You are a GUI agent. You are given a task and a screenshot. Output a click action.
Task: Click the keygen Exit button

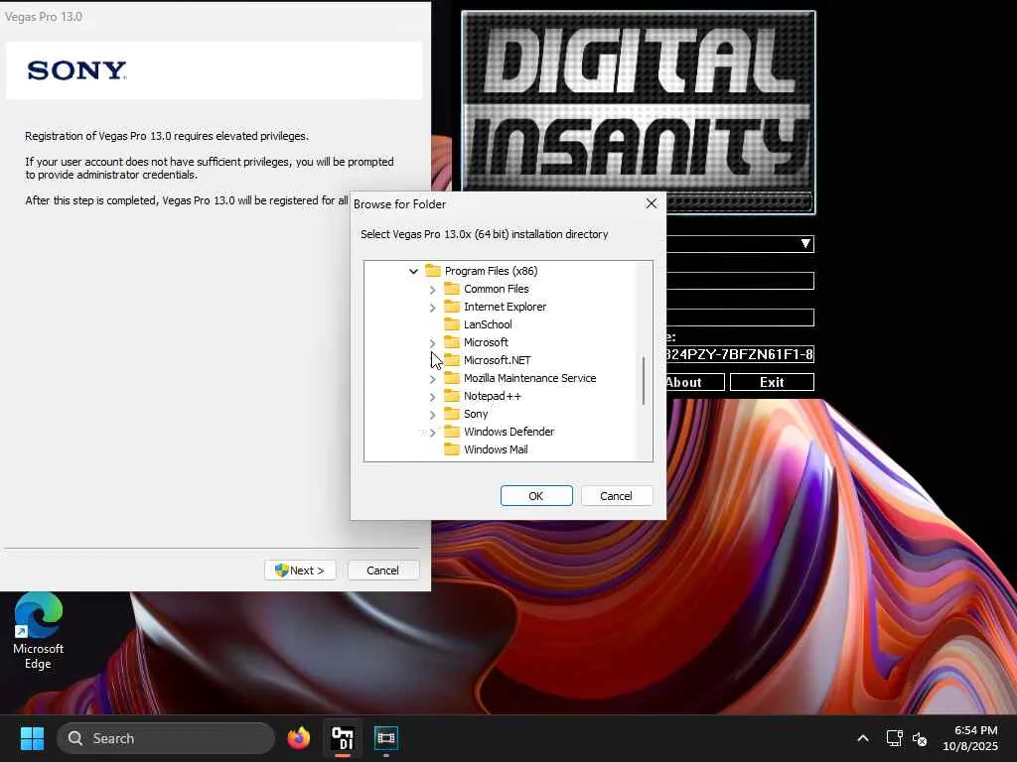point(772,382)
